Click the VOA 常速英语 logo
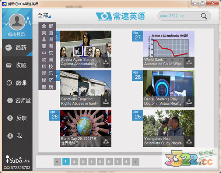The height and width of the screenshot is (173, 221). [120, 16]
